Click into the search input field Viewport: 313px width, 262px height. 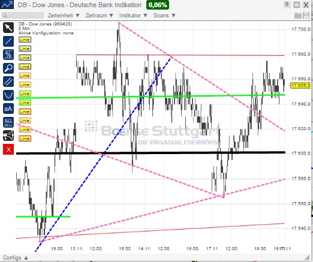[23, 16]
